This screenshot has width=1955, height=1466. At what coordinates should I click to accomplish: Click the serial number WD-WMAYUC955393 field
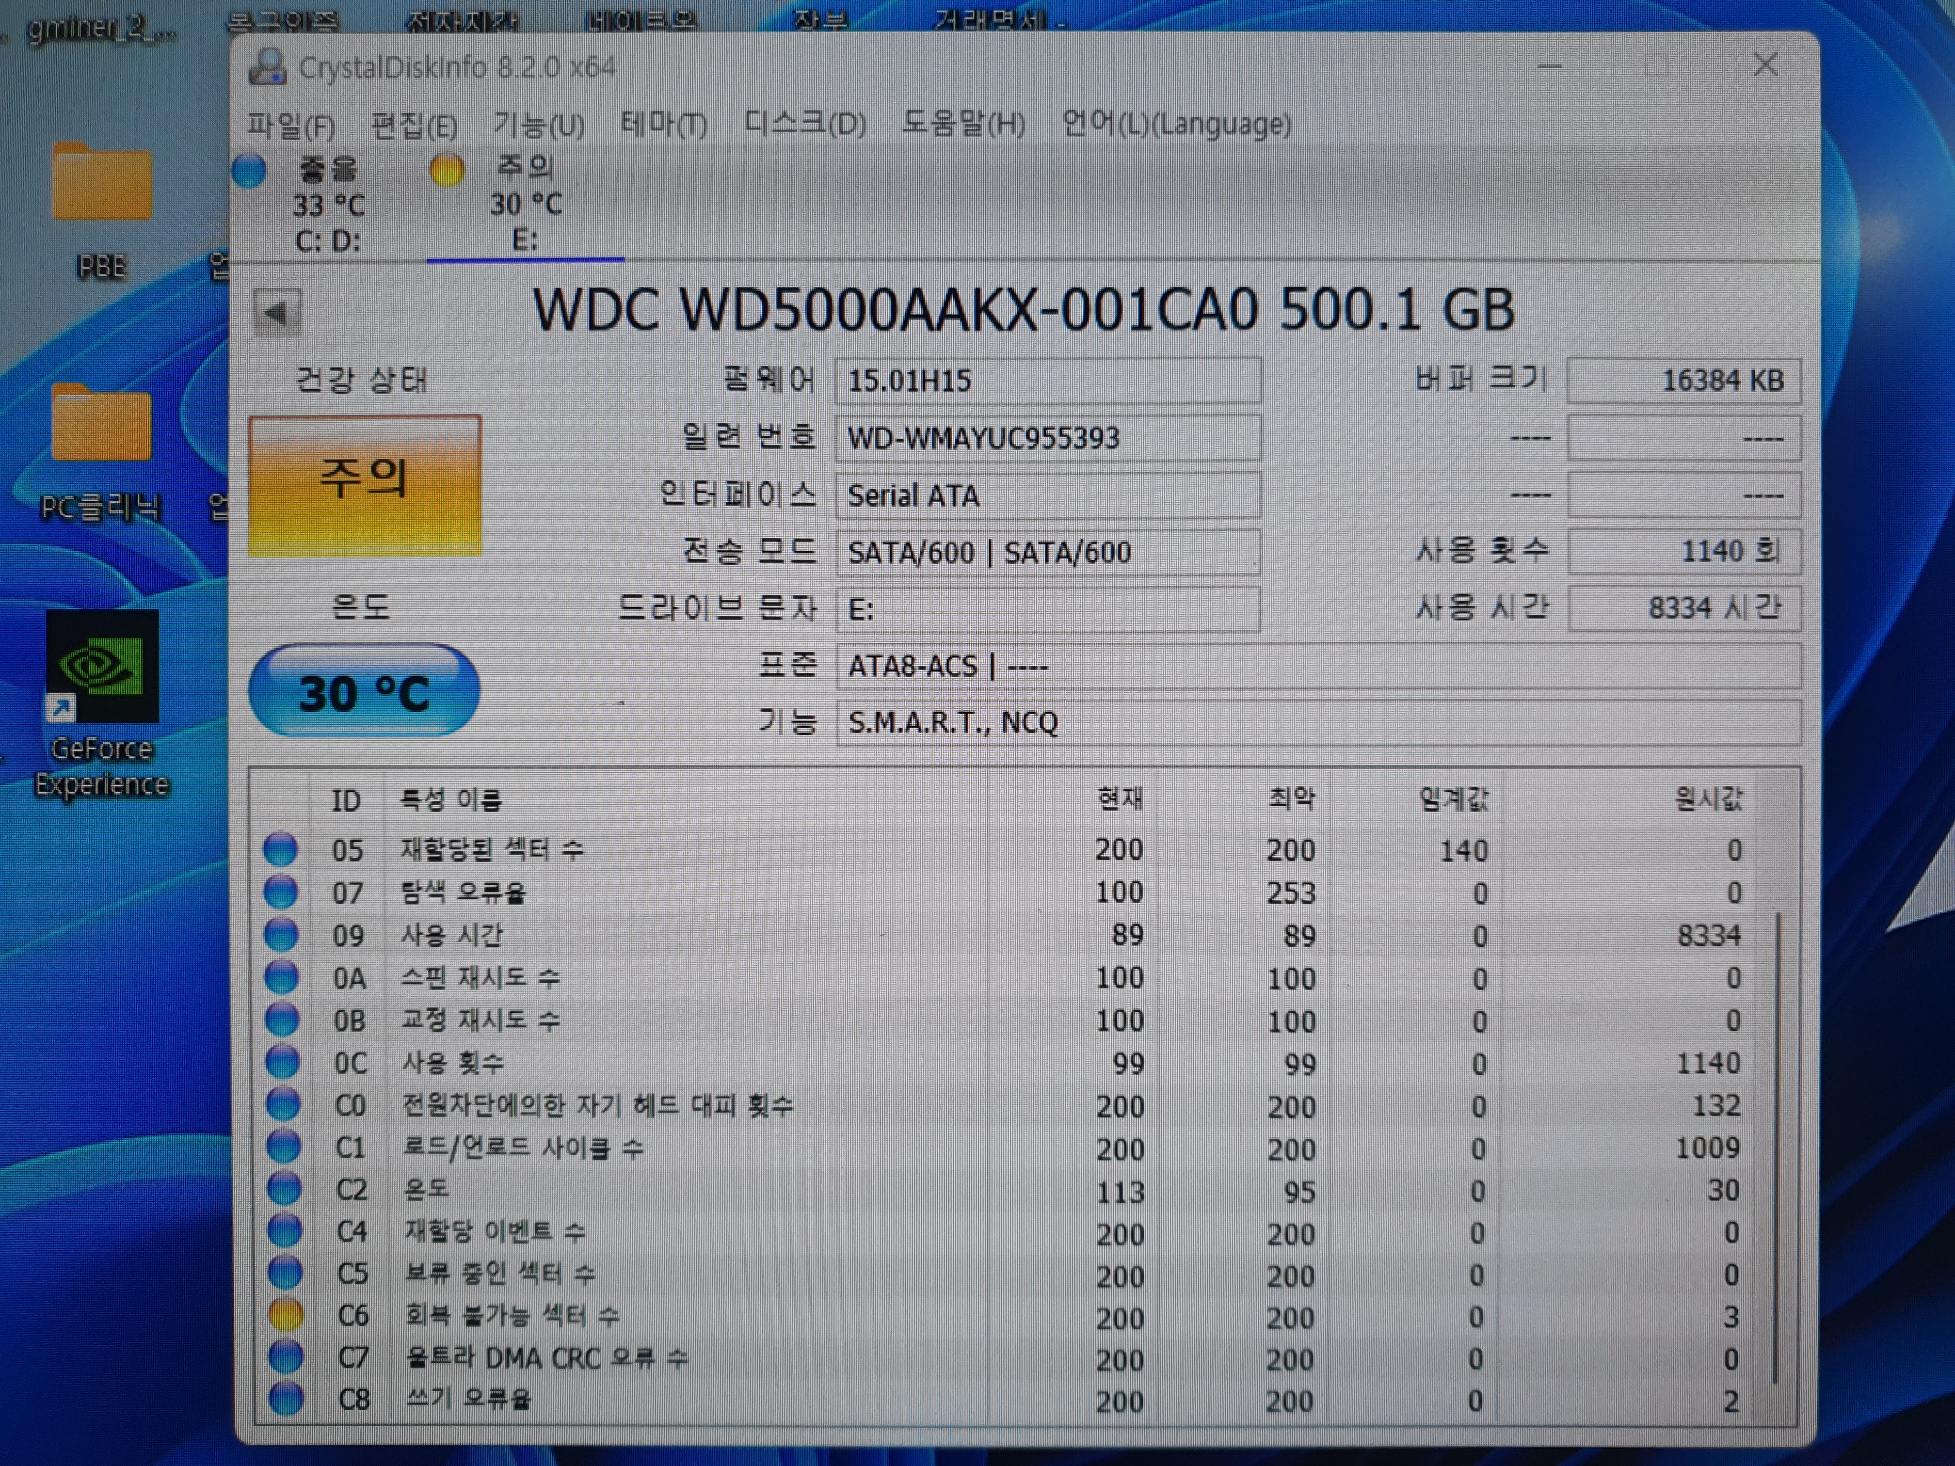pyautogui.click(x=1048, y=438)
